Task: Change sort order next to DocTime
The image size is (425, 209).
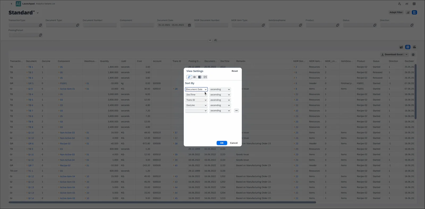Action: click(220, 95)
